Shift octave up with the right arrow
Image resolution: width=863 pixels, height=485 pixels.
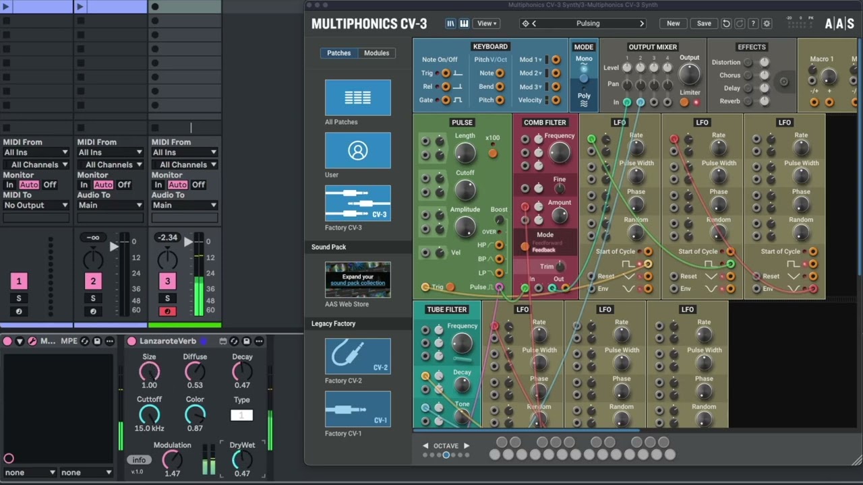[x=466, y=446]
